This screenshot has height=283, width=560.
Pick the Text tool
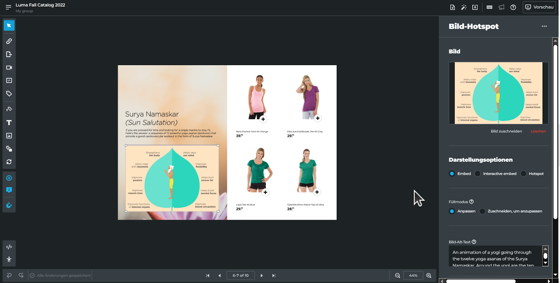tap(9, 123)
